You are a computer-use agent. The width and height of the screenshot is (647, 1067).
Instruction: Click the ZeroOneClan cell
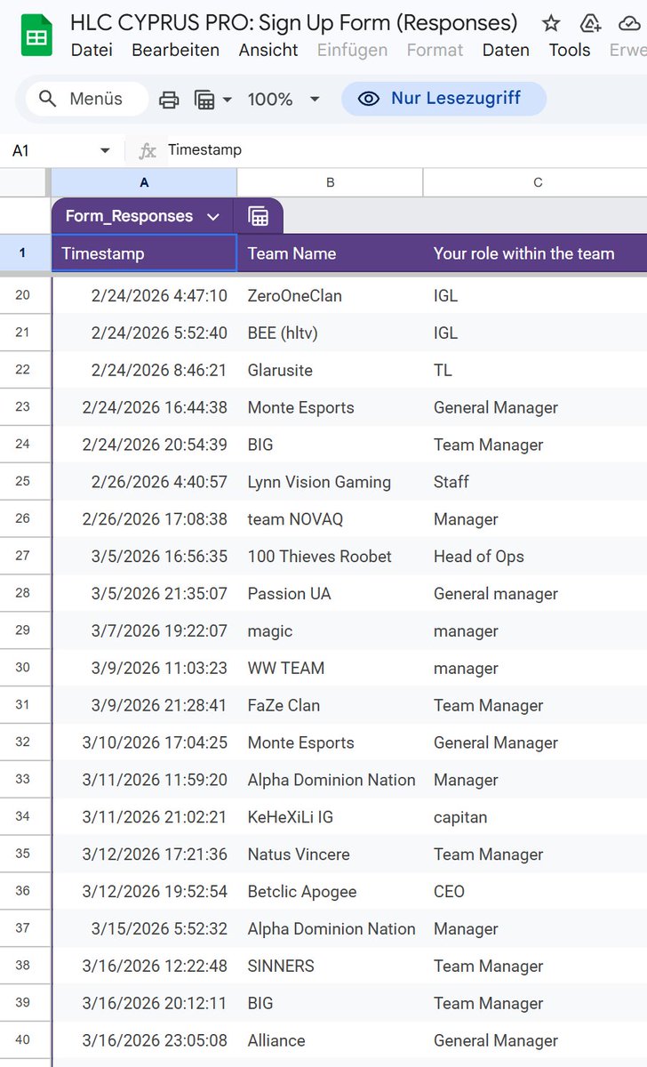pyautogui.click(x=330, y=295)
